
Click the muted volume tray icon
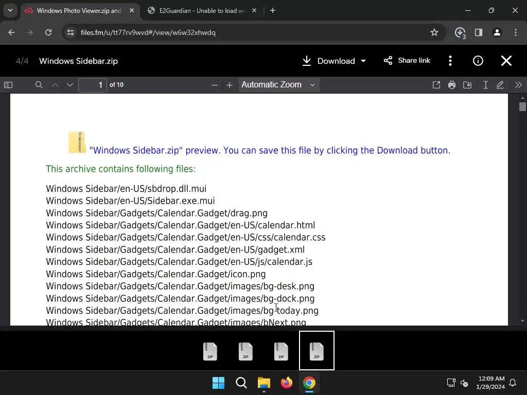(465, 383)
